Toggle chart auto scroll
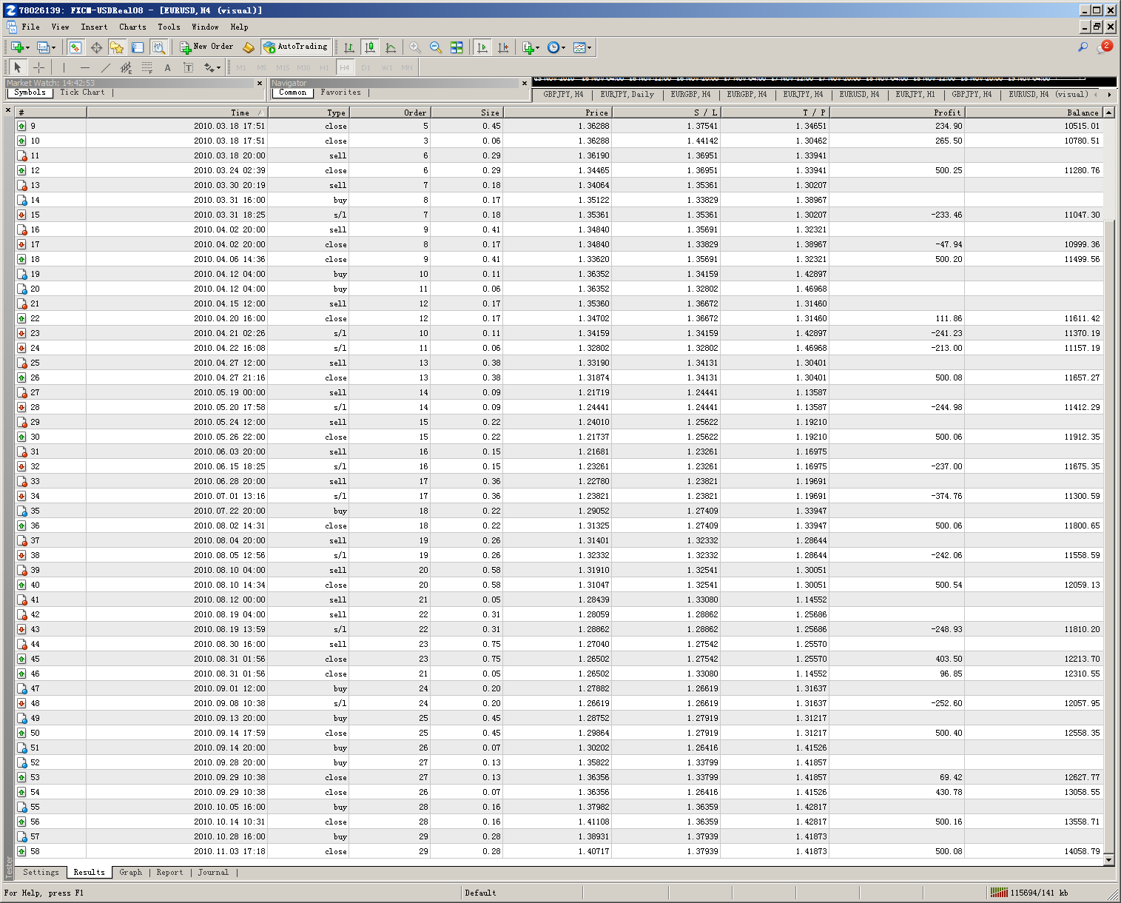 (482, 47)
